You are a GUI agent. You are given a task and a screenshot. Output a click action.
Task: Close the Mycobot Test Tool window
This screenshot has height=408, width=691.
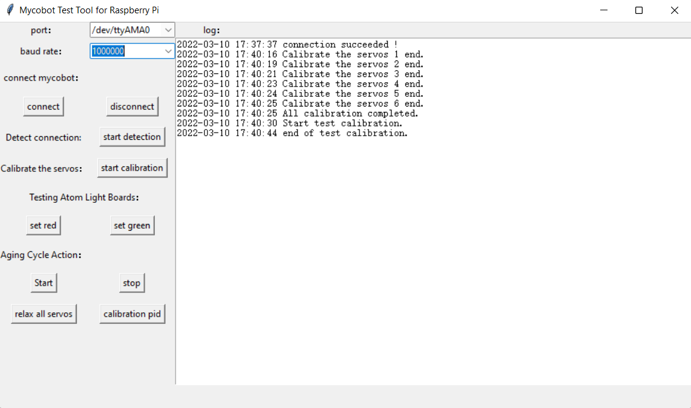[674, 10]
